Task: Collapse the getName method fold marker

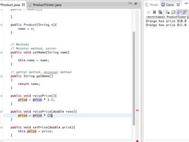Action: coord(2,76)
